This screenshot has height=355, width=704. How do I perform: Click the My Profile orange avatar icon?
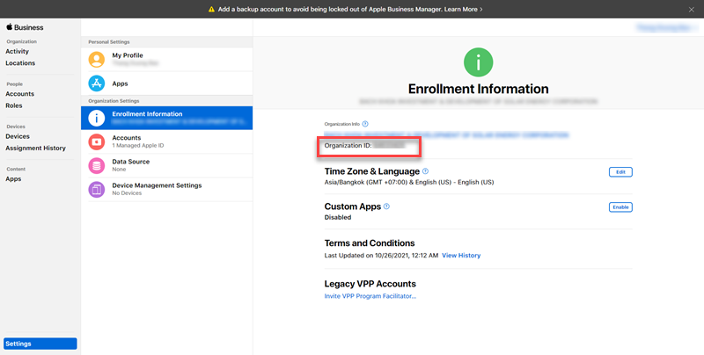(97, 60)
